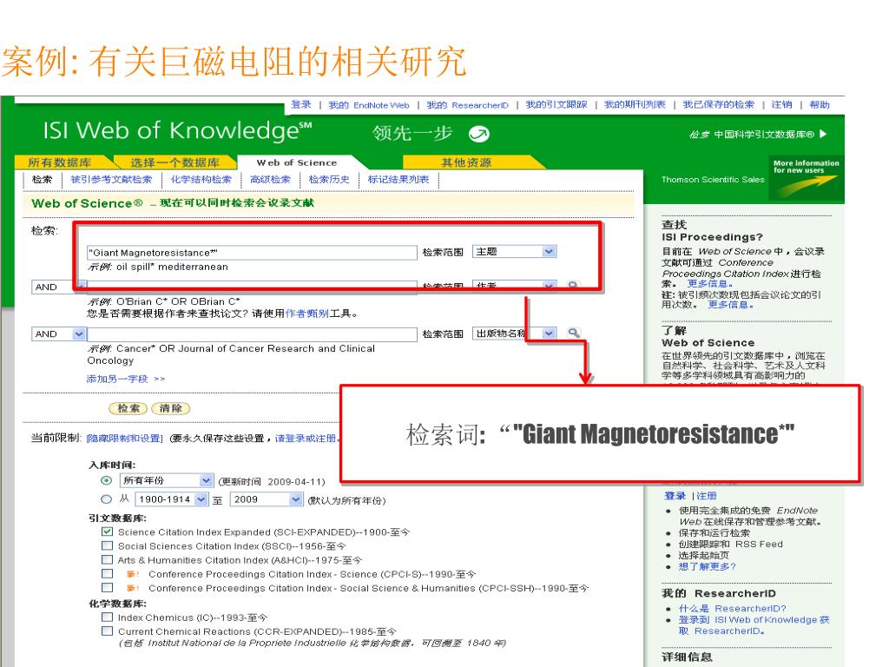Click the 新 icon beside CPCI-S entry
Screen dimensions: 889x667
132,574
